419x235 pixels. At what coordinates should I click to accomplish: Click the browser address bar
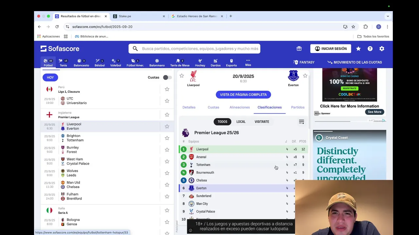pyautogui.click(x=203, y=27)
